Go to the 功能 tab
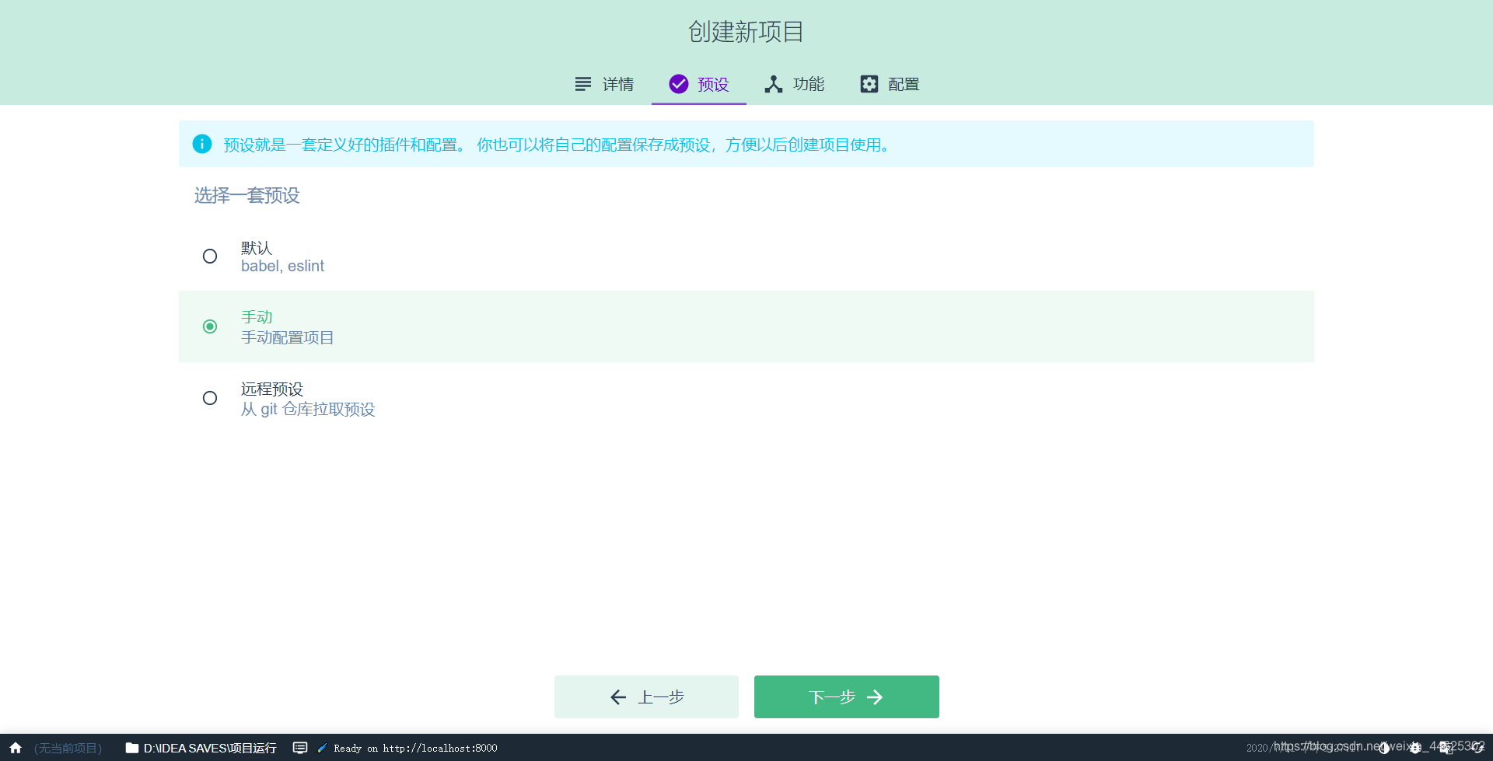Image resolution: width=1493 pixels, height=761 pixels. [x=794, y=84]
